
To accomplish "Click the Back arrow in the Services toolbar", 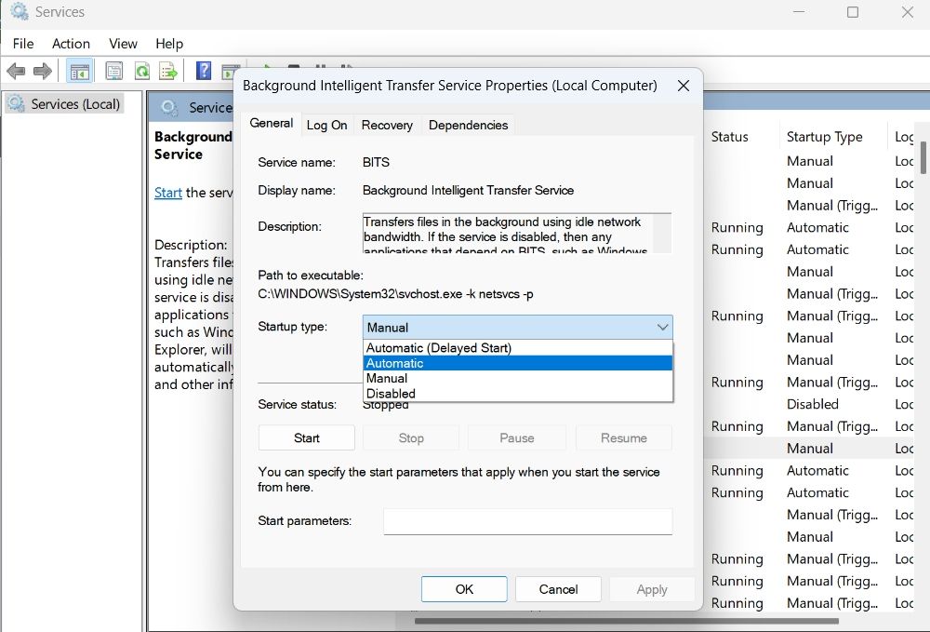I will click(x=16, y=72).
